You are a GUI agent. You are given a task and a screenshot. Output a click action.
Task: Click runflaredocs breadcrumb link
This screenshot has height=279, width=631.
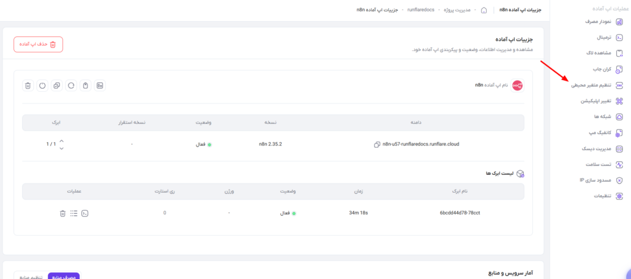420,10
